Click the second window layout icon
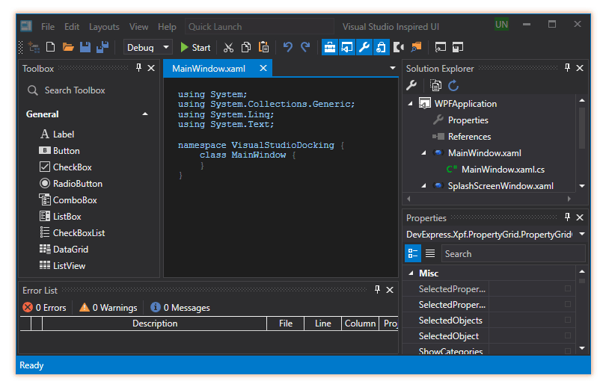The width and height of the screenshot is (603, 390). [x=458, y=47]
